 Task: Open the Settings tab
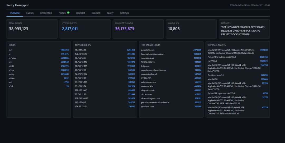[124, 13]
